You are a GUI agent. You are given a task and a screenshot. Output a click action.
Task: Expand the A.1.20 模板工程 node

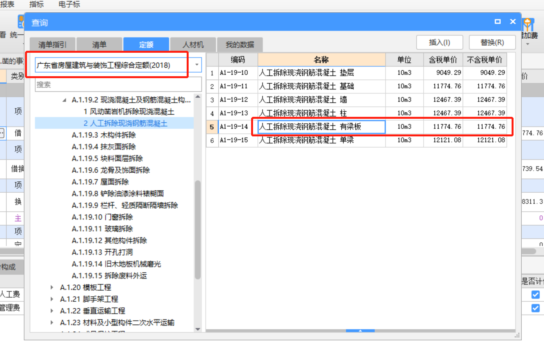(52, 287)
